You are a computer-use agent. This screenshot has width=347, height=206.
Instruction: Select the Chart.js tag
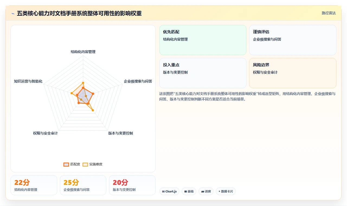(169, 191)
